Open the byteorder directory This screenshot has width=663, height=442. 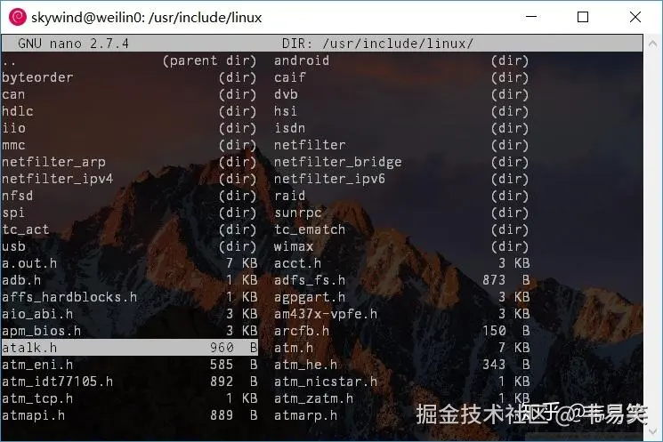click(129, 77)
